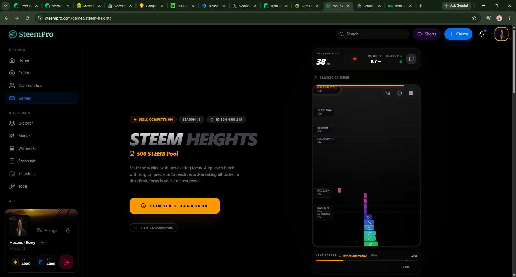The image size is (516, 277).
Task: Click the swap mode icon in game
Action: coord(388,93)
